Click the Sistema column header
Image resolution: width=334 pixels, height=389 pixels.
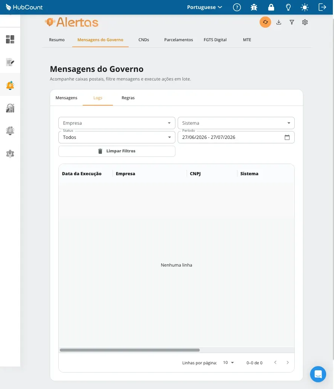(x=249, y=174)
